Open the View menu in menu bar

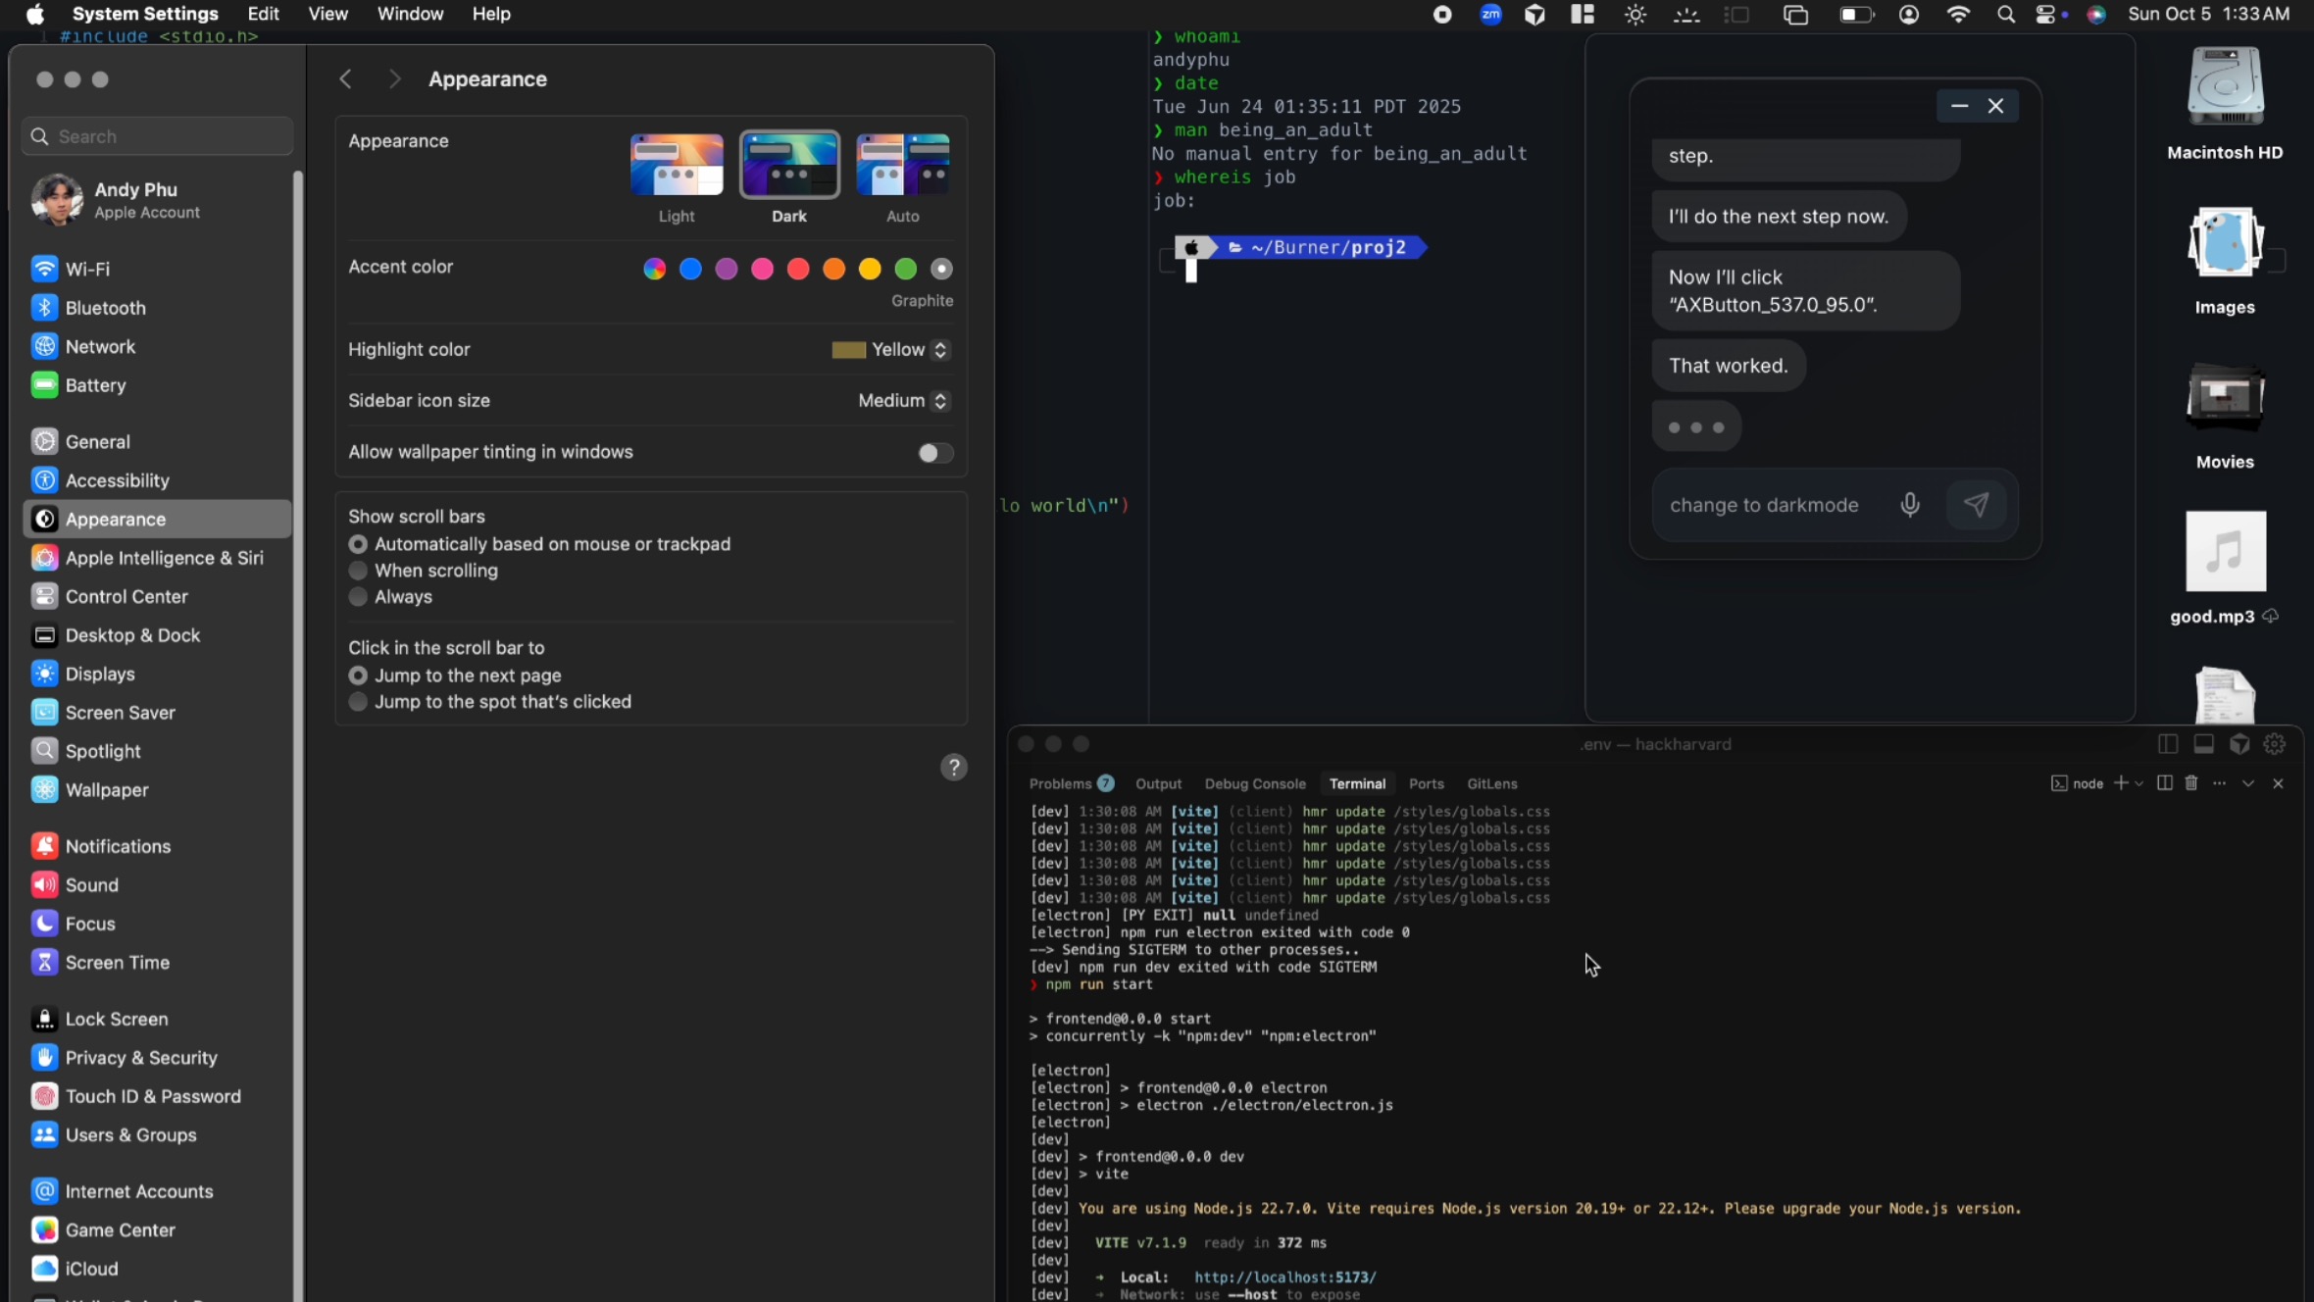pos(327,15)
